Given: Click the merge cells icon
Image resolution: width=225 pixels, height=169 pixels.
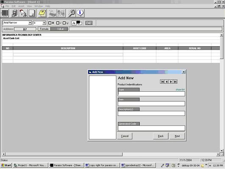Looking at the screenshot, I should tap(89, 23).
